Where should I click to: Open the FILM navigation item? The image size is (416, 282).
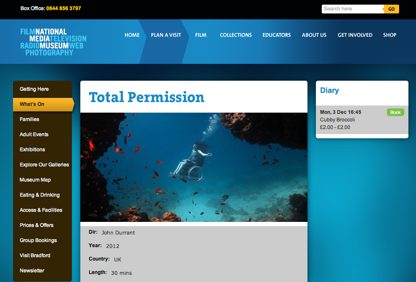point(201,35)
